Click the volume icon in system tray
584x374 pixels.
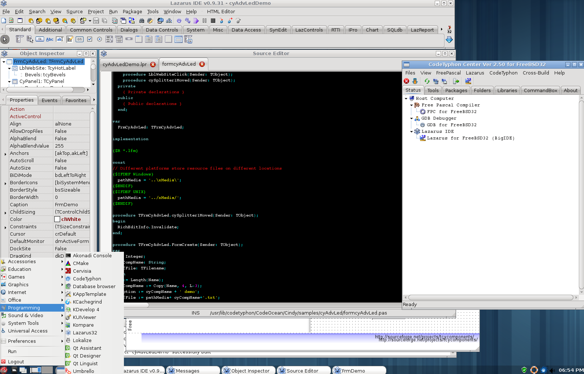pos(552,370)
